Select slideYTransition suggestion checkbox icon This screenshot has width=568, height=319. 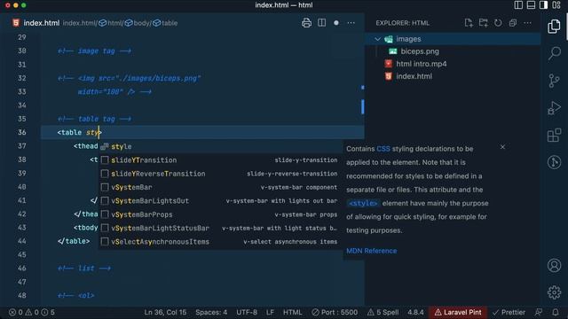pos(105,159)
